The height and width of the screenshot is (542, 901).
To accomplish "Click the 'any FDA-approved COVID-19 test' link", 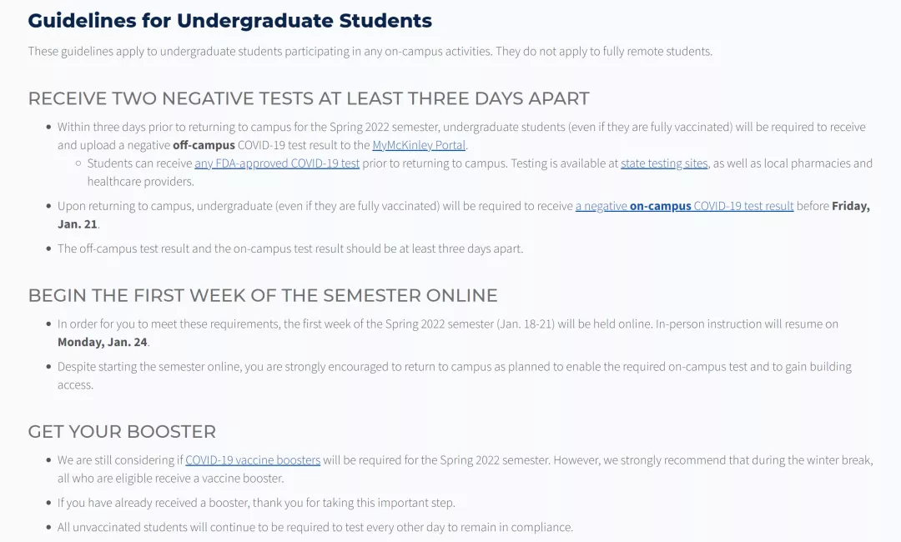I will (277, 163).
